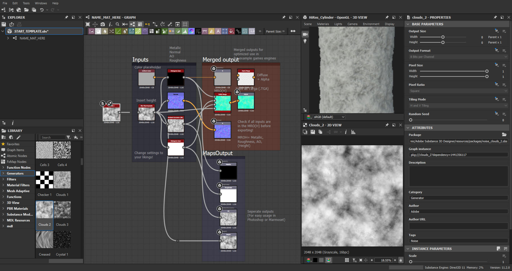Open the graph search tool
Image resolution: width=512 pixels, height=271 pixels.
point(117,24)
